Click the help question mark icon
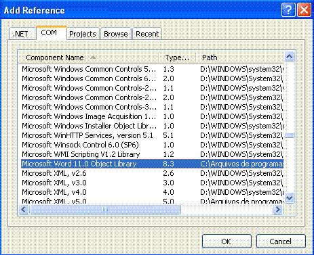 click(288, 10)
